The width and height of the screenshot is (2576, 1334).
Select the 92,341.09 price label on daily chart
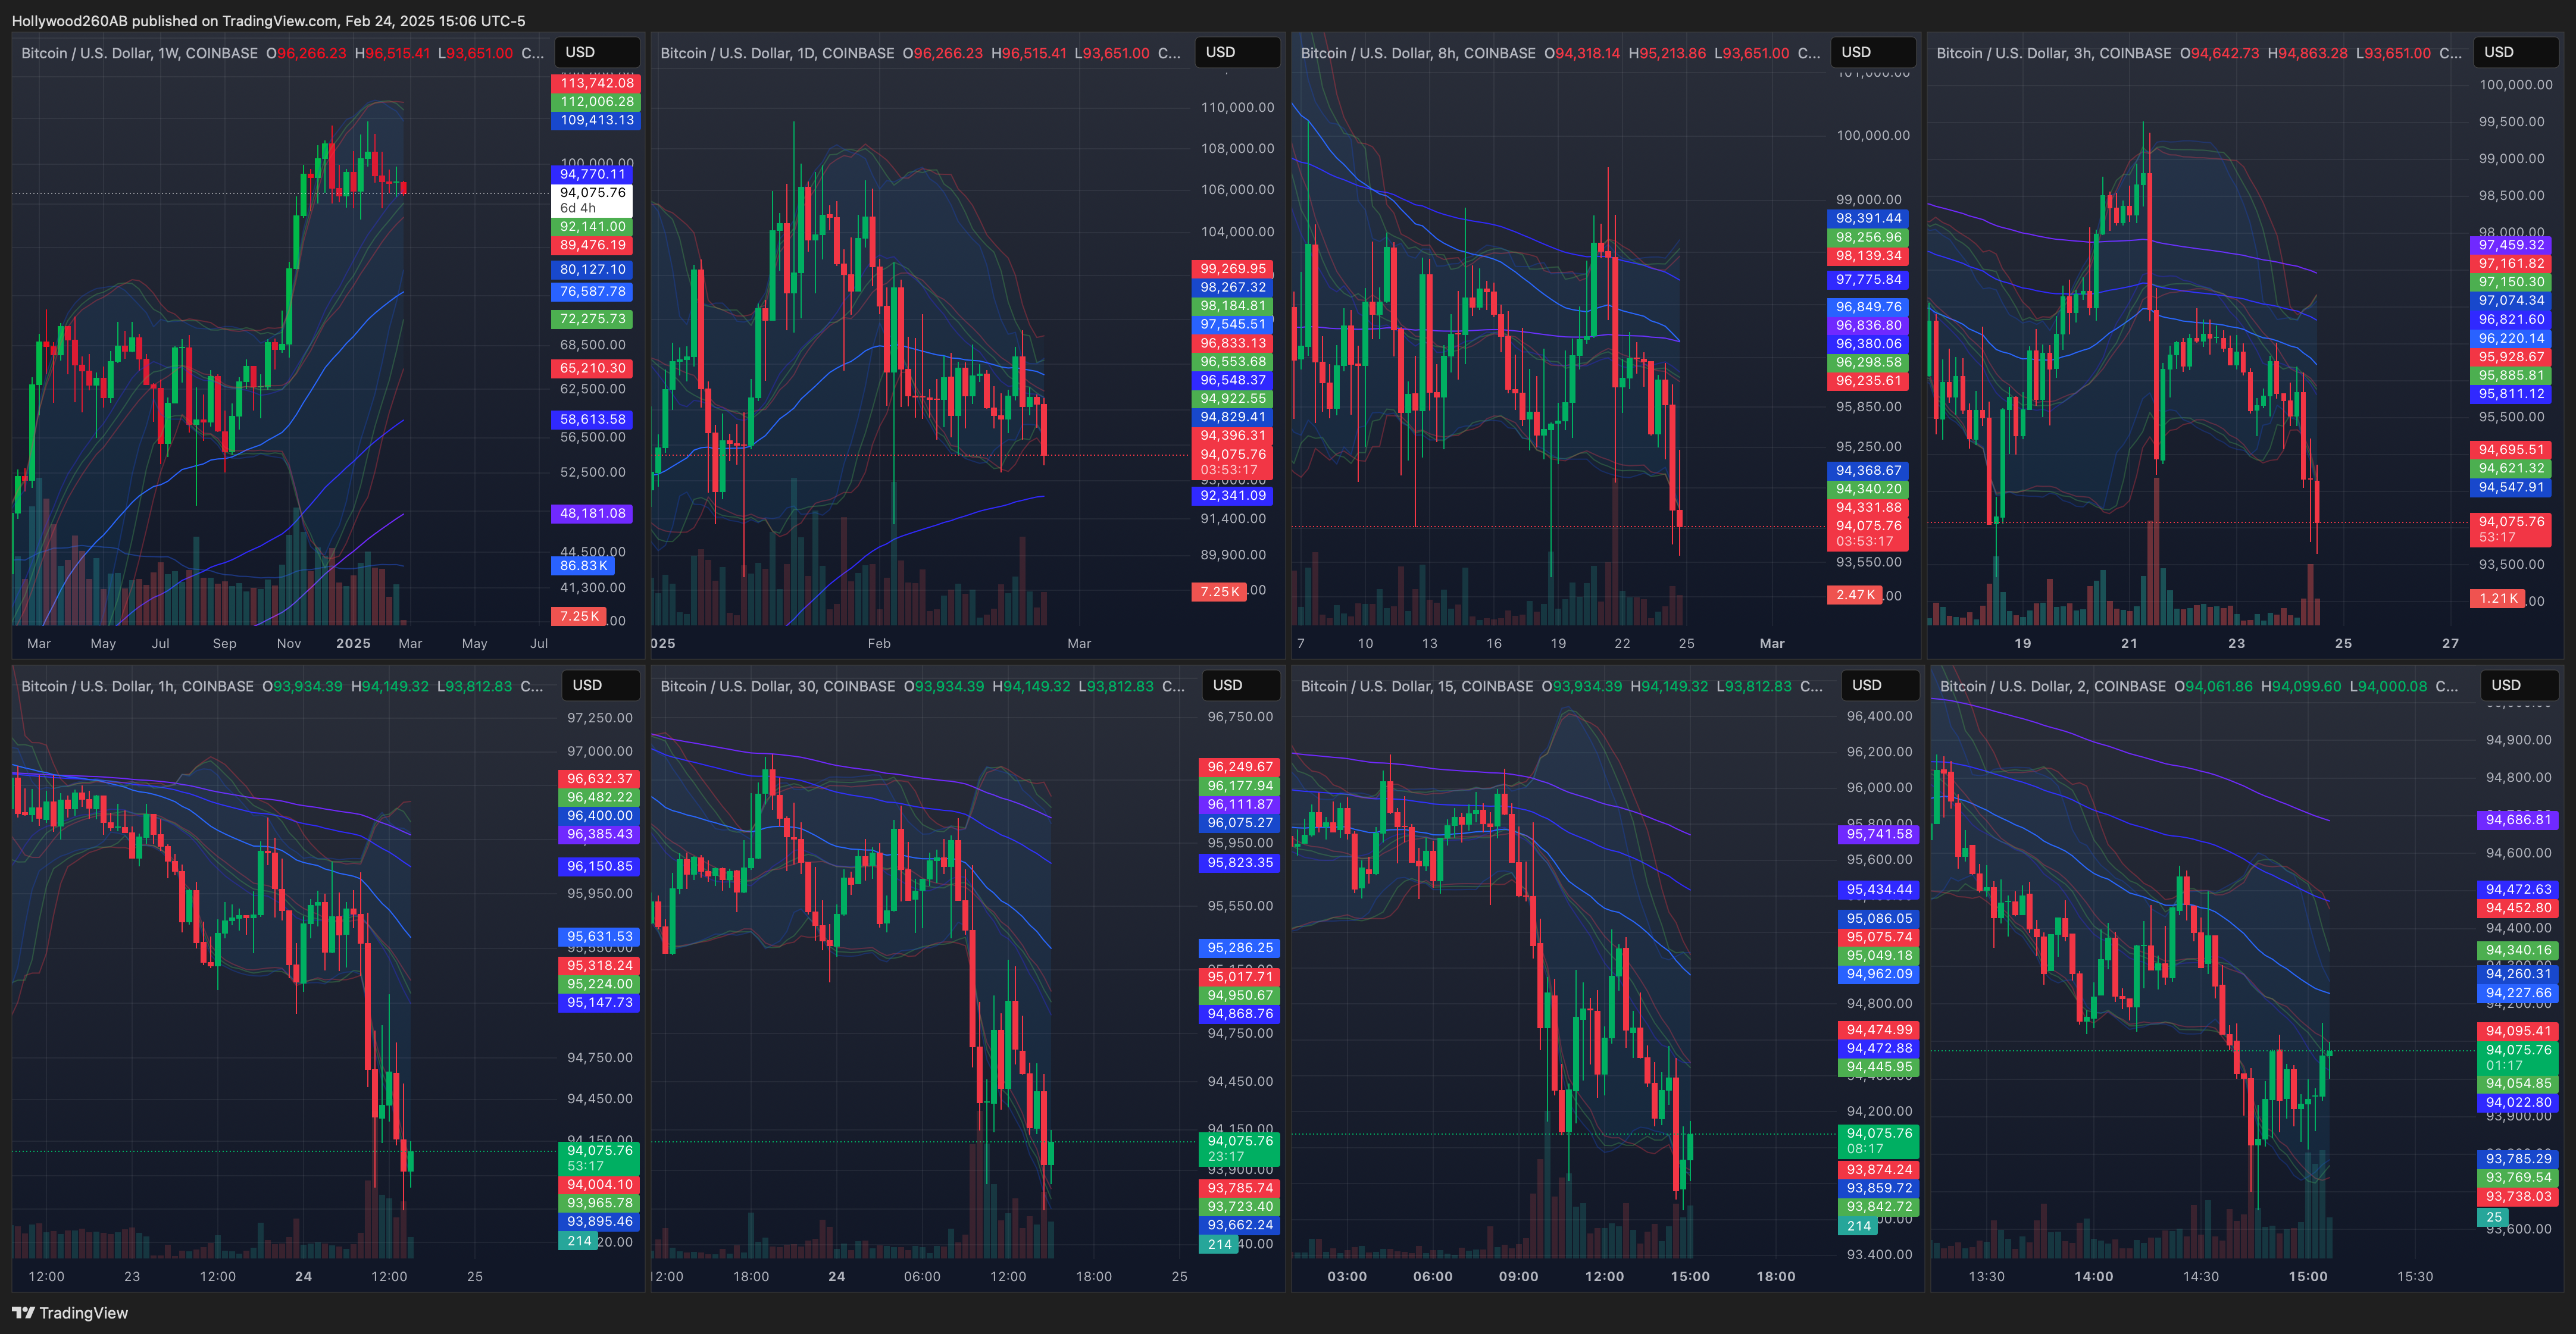pyautogui.click(x=1233, y=495)
